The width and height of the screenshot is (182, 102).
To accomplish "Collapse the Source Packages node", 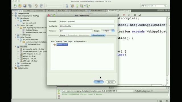I will 15,25.
